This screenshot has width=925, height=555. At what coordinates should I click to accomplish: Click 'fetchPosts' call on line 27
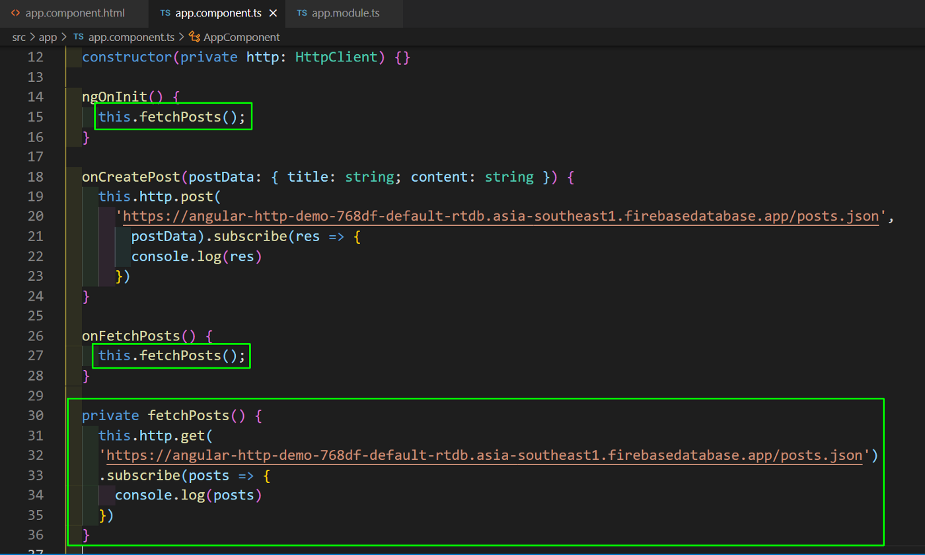[x=180, y=355]
